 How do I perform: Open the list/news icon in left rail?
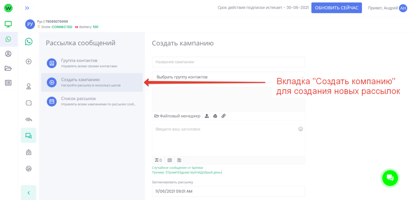(x=8, y=82)
